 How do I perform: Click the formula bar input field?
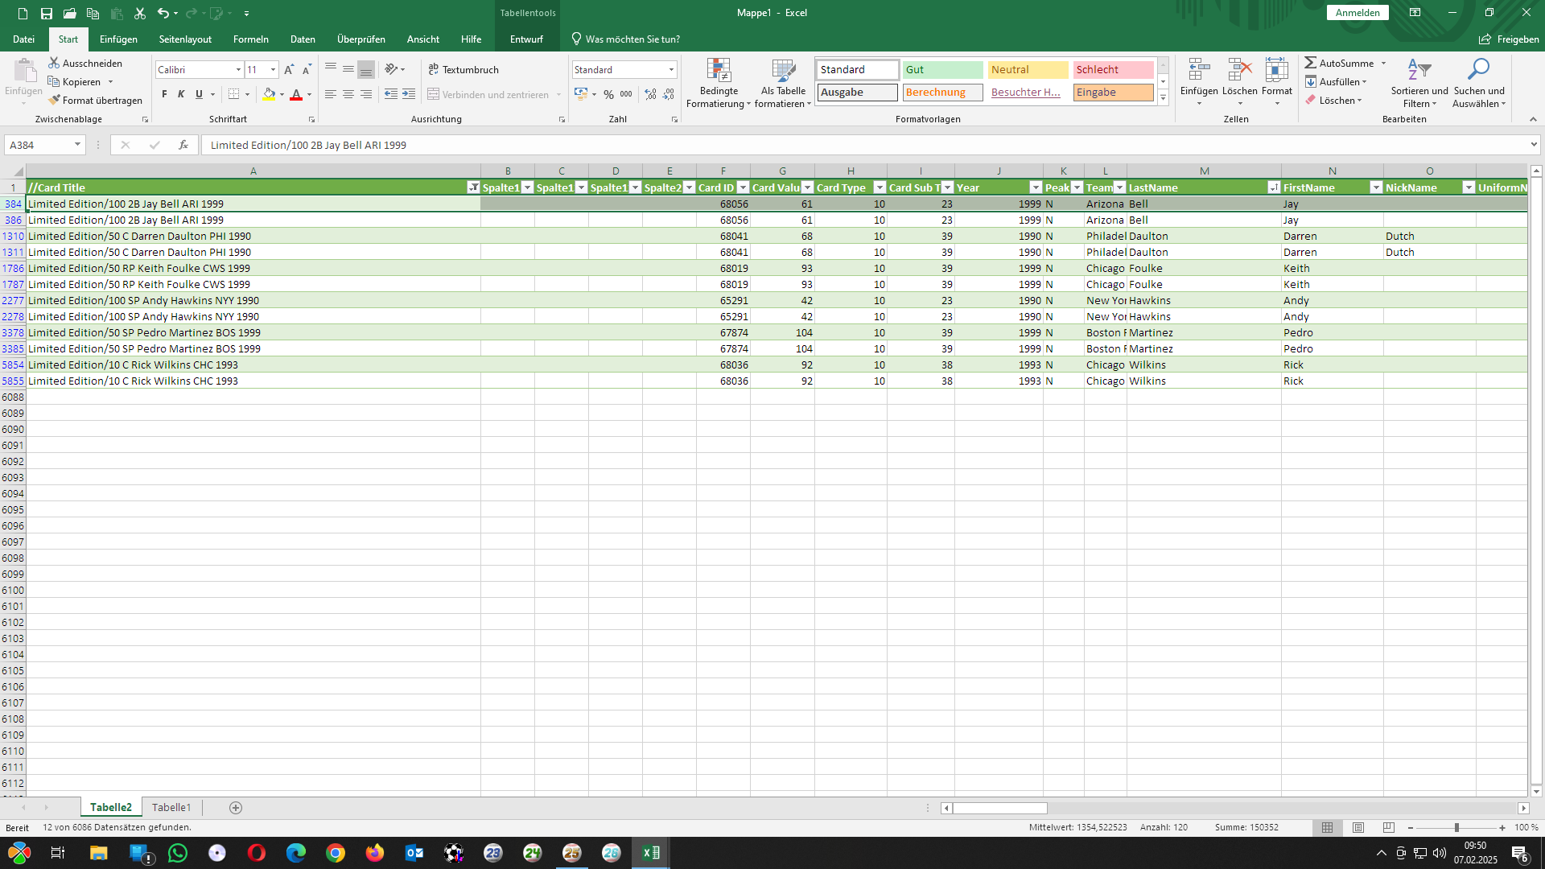(x=861, y=145)
